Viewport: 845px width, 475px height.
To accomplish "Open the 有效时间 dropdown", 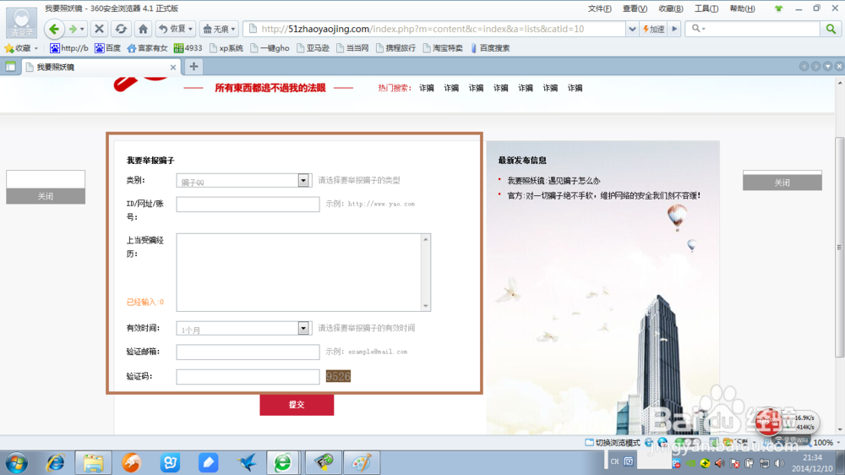I will pyautogui.click(x=303, y=328).
